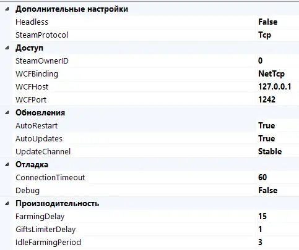299x250 pixels.
Task: Collapse the Производительность section triangle
Action: [x=7, y=204]
